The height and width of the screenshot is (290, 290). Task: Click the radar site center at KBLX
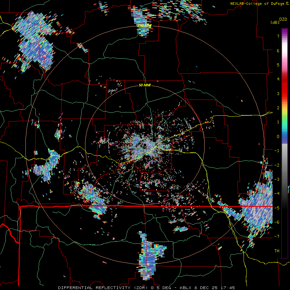pyautogui.click(x=145, y=145)
